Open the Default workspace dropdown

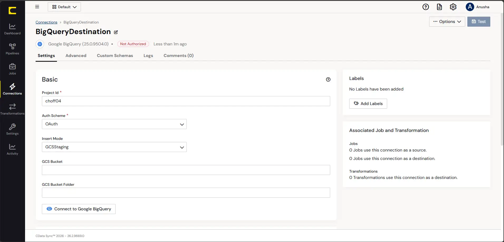click(64, 7)
